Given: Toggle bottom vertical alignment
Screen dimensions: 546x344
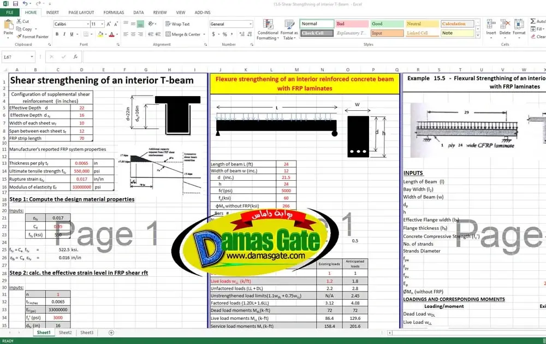Looking at the screenshot, I should pos(140,24).
